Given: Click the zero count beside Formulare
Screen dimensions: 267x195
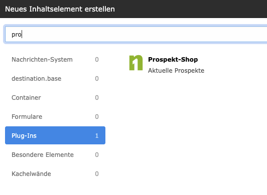Looking at the screenshot, I should 97,117.
